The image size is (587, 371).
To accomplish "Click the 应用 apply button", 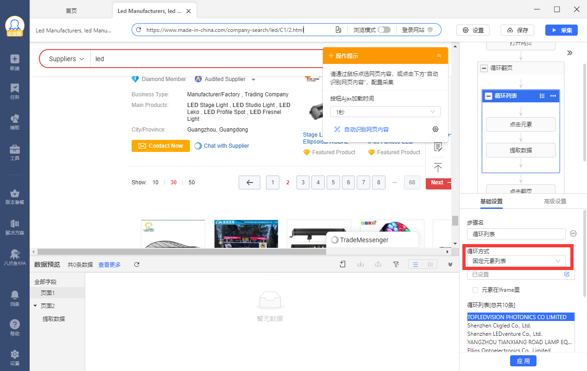I will (523, 361).
